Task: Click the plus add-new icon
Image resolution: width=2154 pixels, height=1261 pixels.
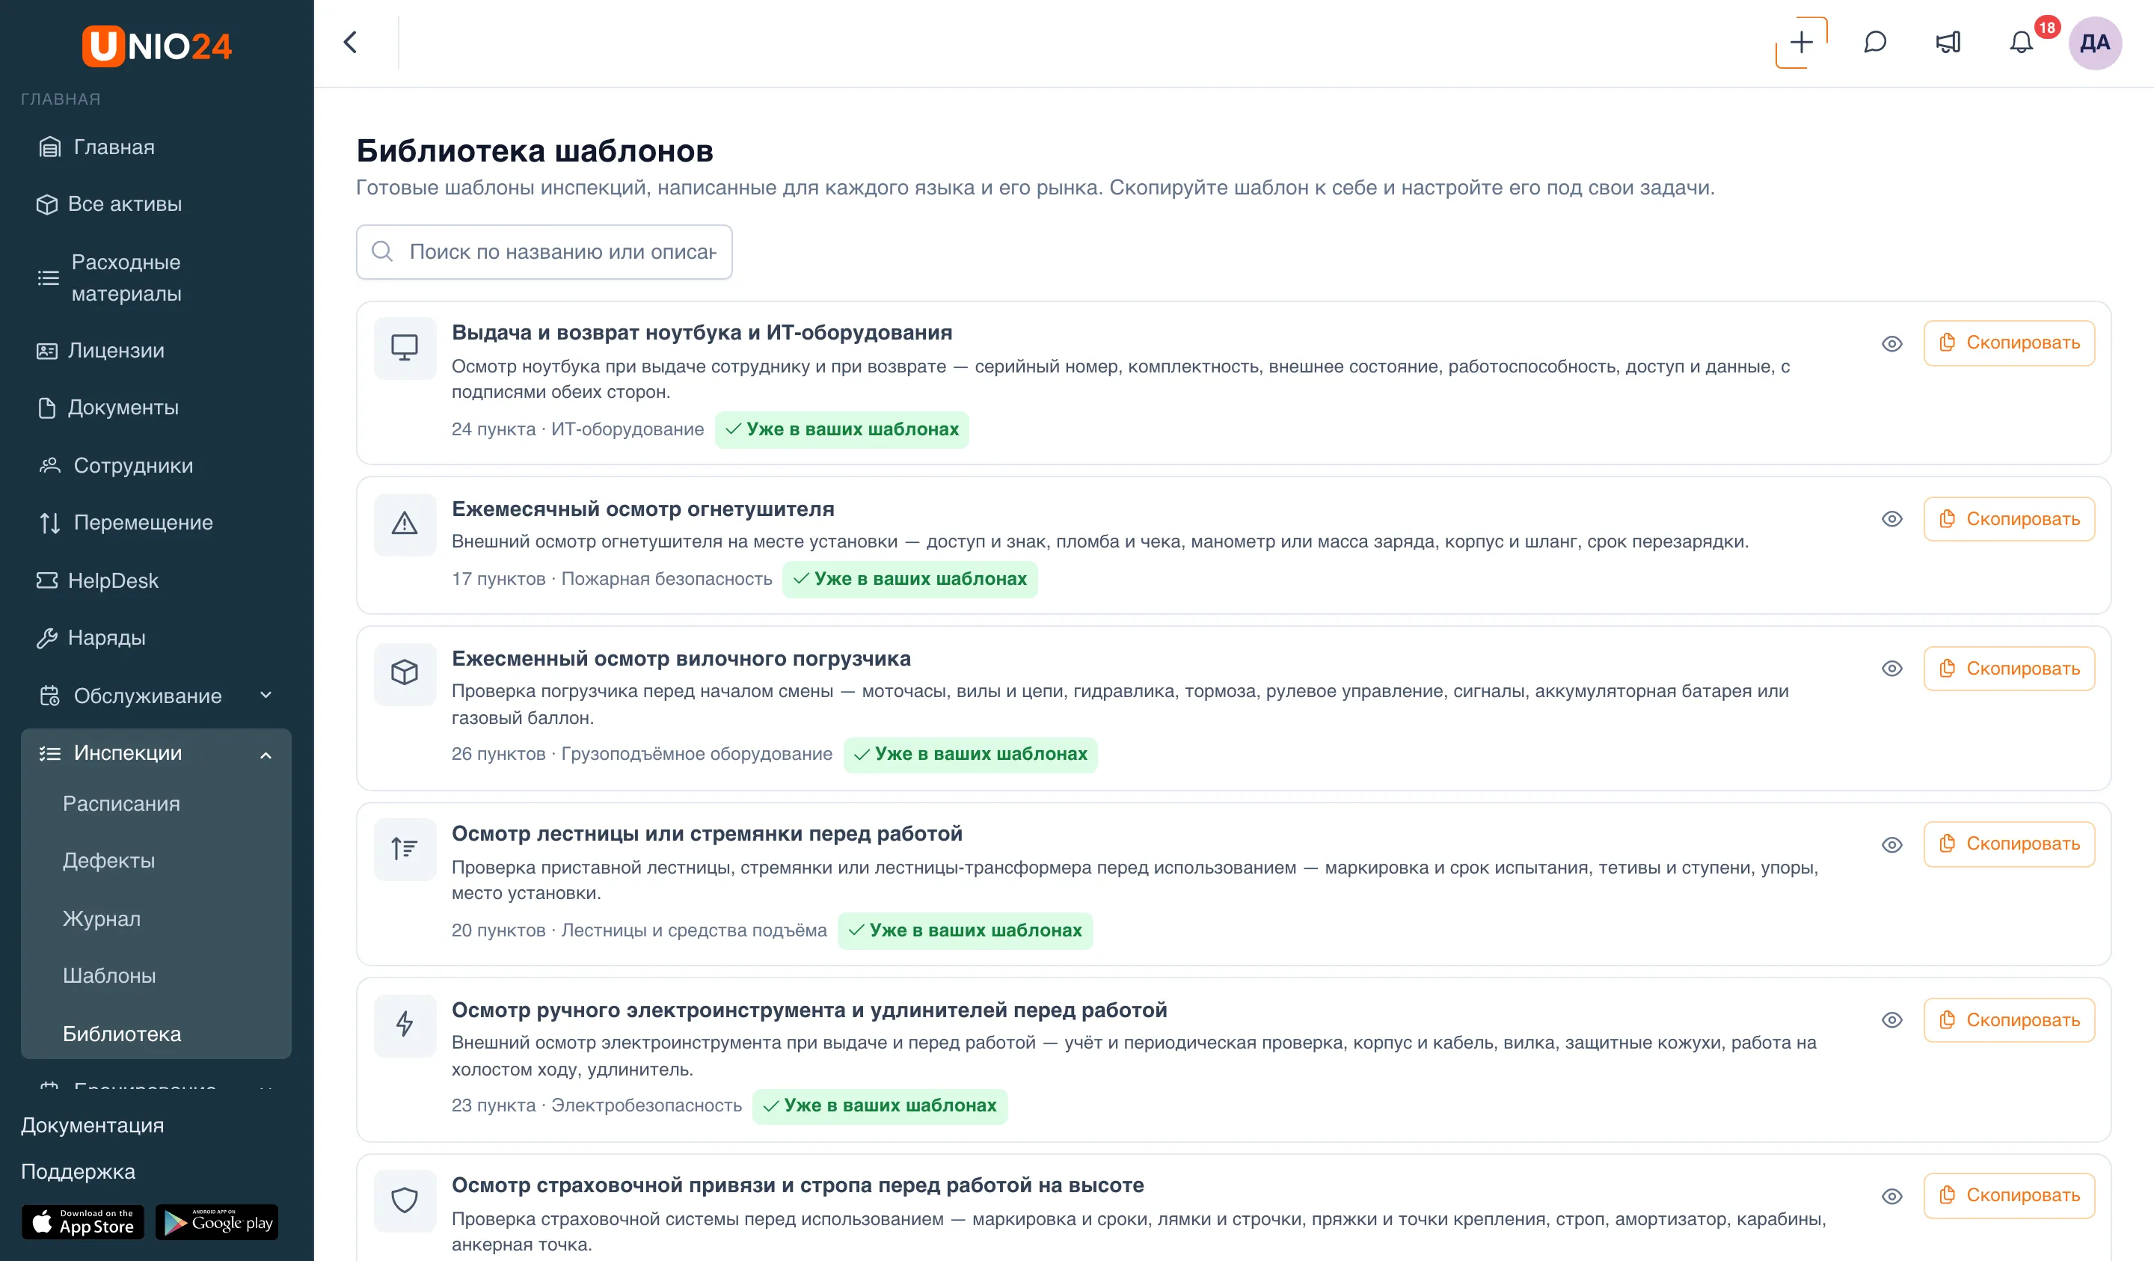Action: pyautogui.click(x=1801, y=43)
